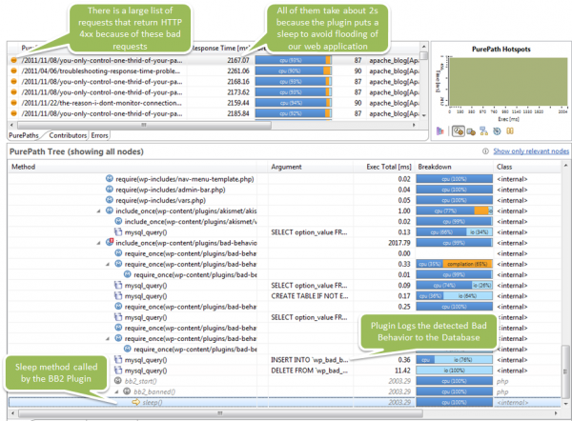Click the Response Time [ms] column header

(221, 49)
